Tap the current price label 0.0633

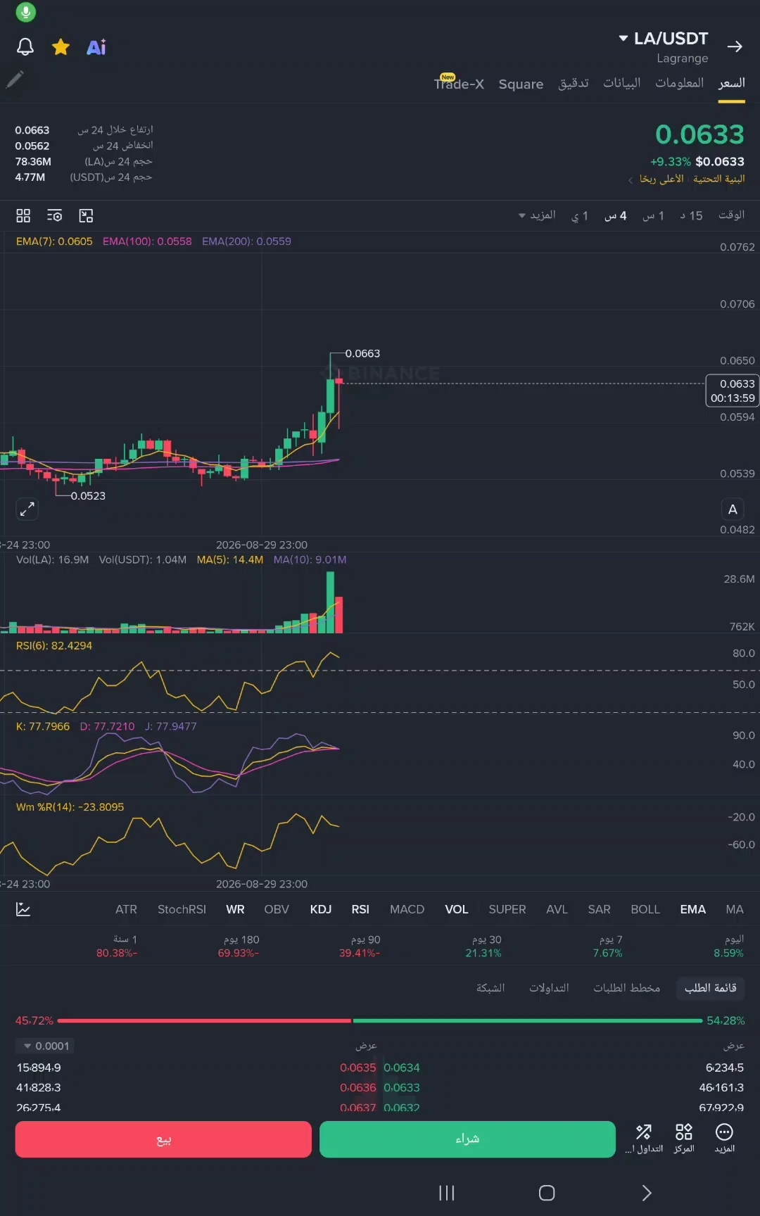tap(733, 391)
